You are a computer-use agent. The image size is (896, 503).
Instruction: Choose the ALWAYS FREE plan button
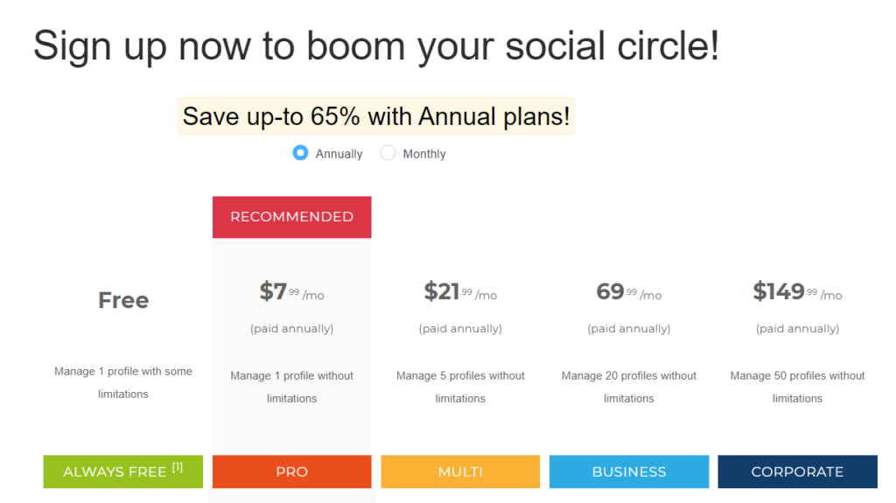(x=122, y=472)
